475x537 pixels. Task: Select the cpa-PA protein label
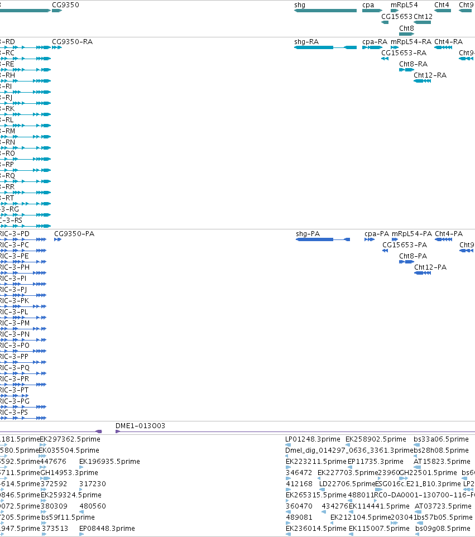coord(377,233)
